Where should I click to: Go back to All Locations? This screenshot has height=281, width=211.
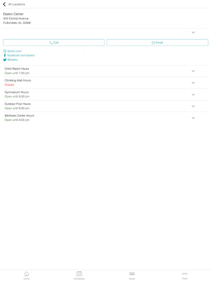point(4,4)
